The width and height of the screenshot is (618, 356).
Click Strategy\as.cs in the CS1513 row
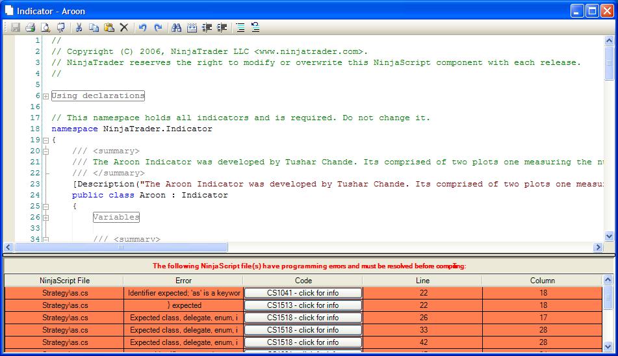point(64,305)
